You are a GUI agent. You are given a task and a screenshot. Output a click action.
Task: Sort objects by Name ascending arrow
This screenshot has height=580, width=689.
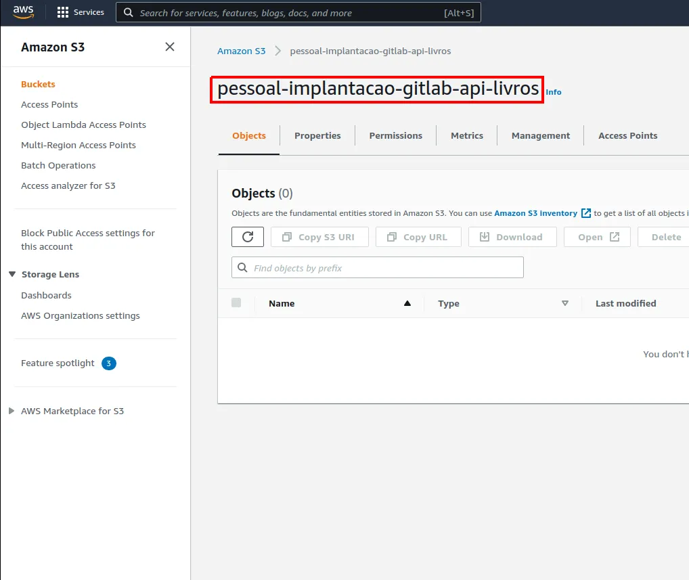[407, 303]
